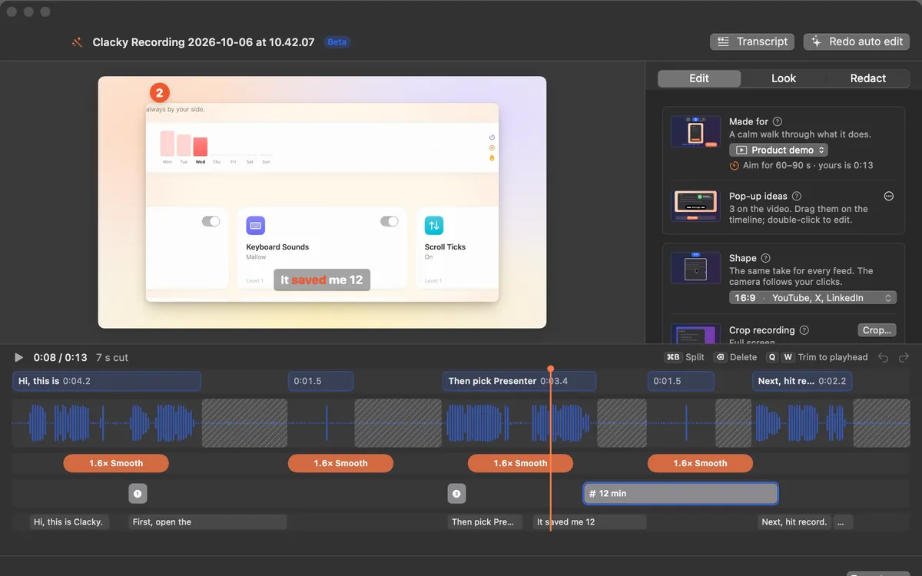
Task: Click the "First, open the" caption chip
Action: pos(207,522)
